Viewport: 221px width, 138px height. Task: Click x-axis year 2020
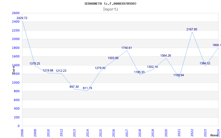(166, 133)
